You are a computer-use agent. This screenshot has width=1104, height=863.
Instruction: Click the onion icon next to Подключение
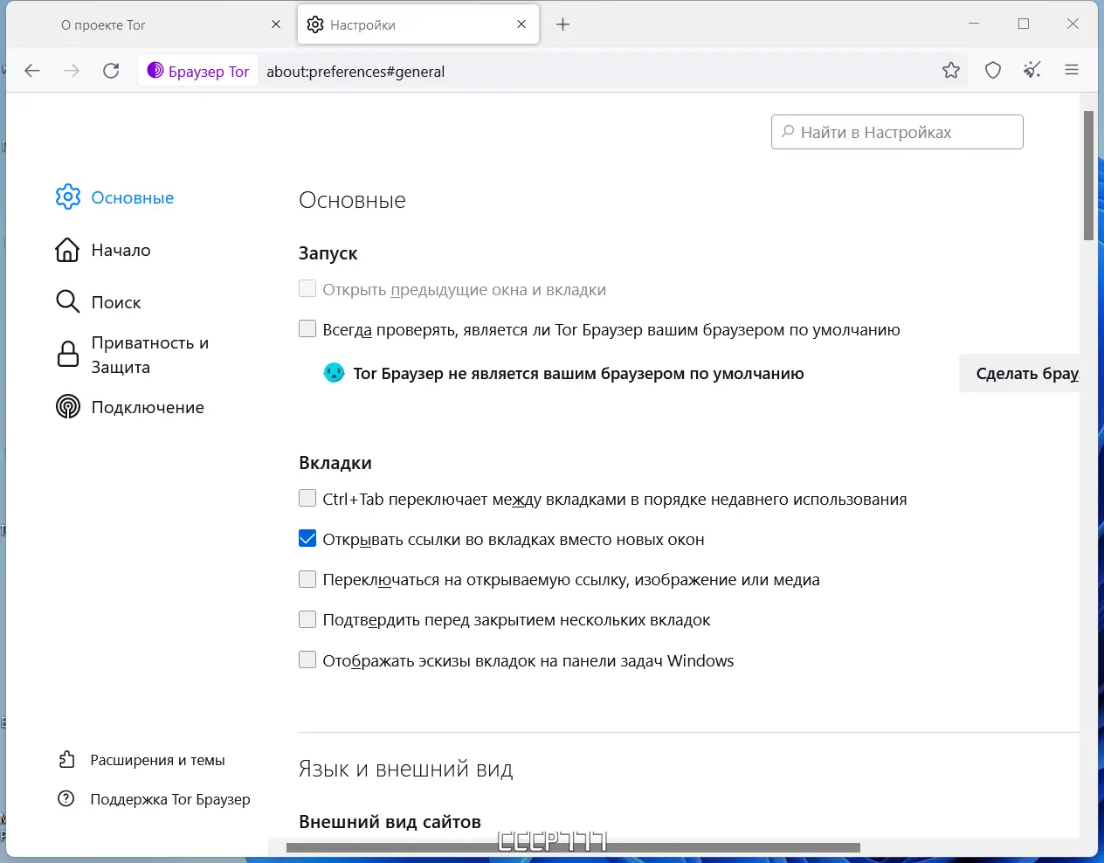(x=68, y=406)
